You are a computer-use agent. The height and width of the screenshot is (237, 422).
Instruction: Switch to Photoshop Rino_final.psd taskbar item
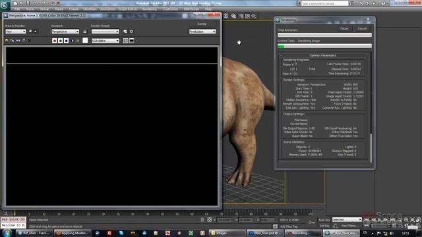coord(266,233)
